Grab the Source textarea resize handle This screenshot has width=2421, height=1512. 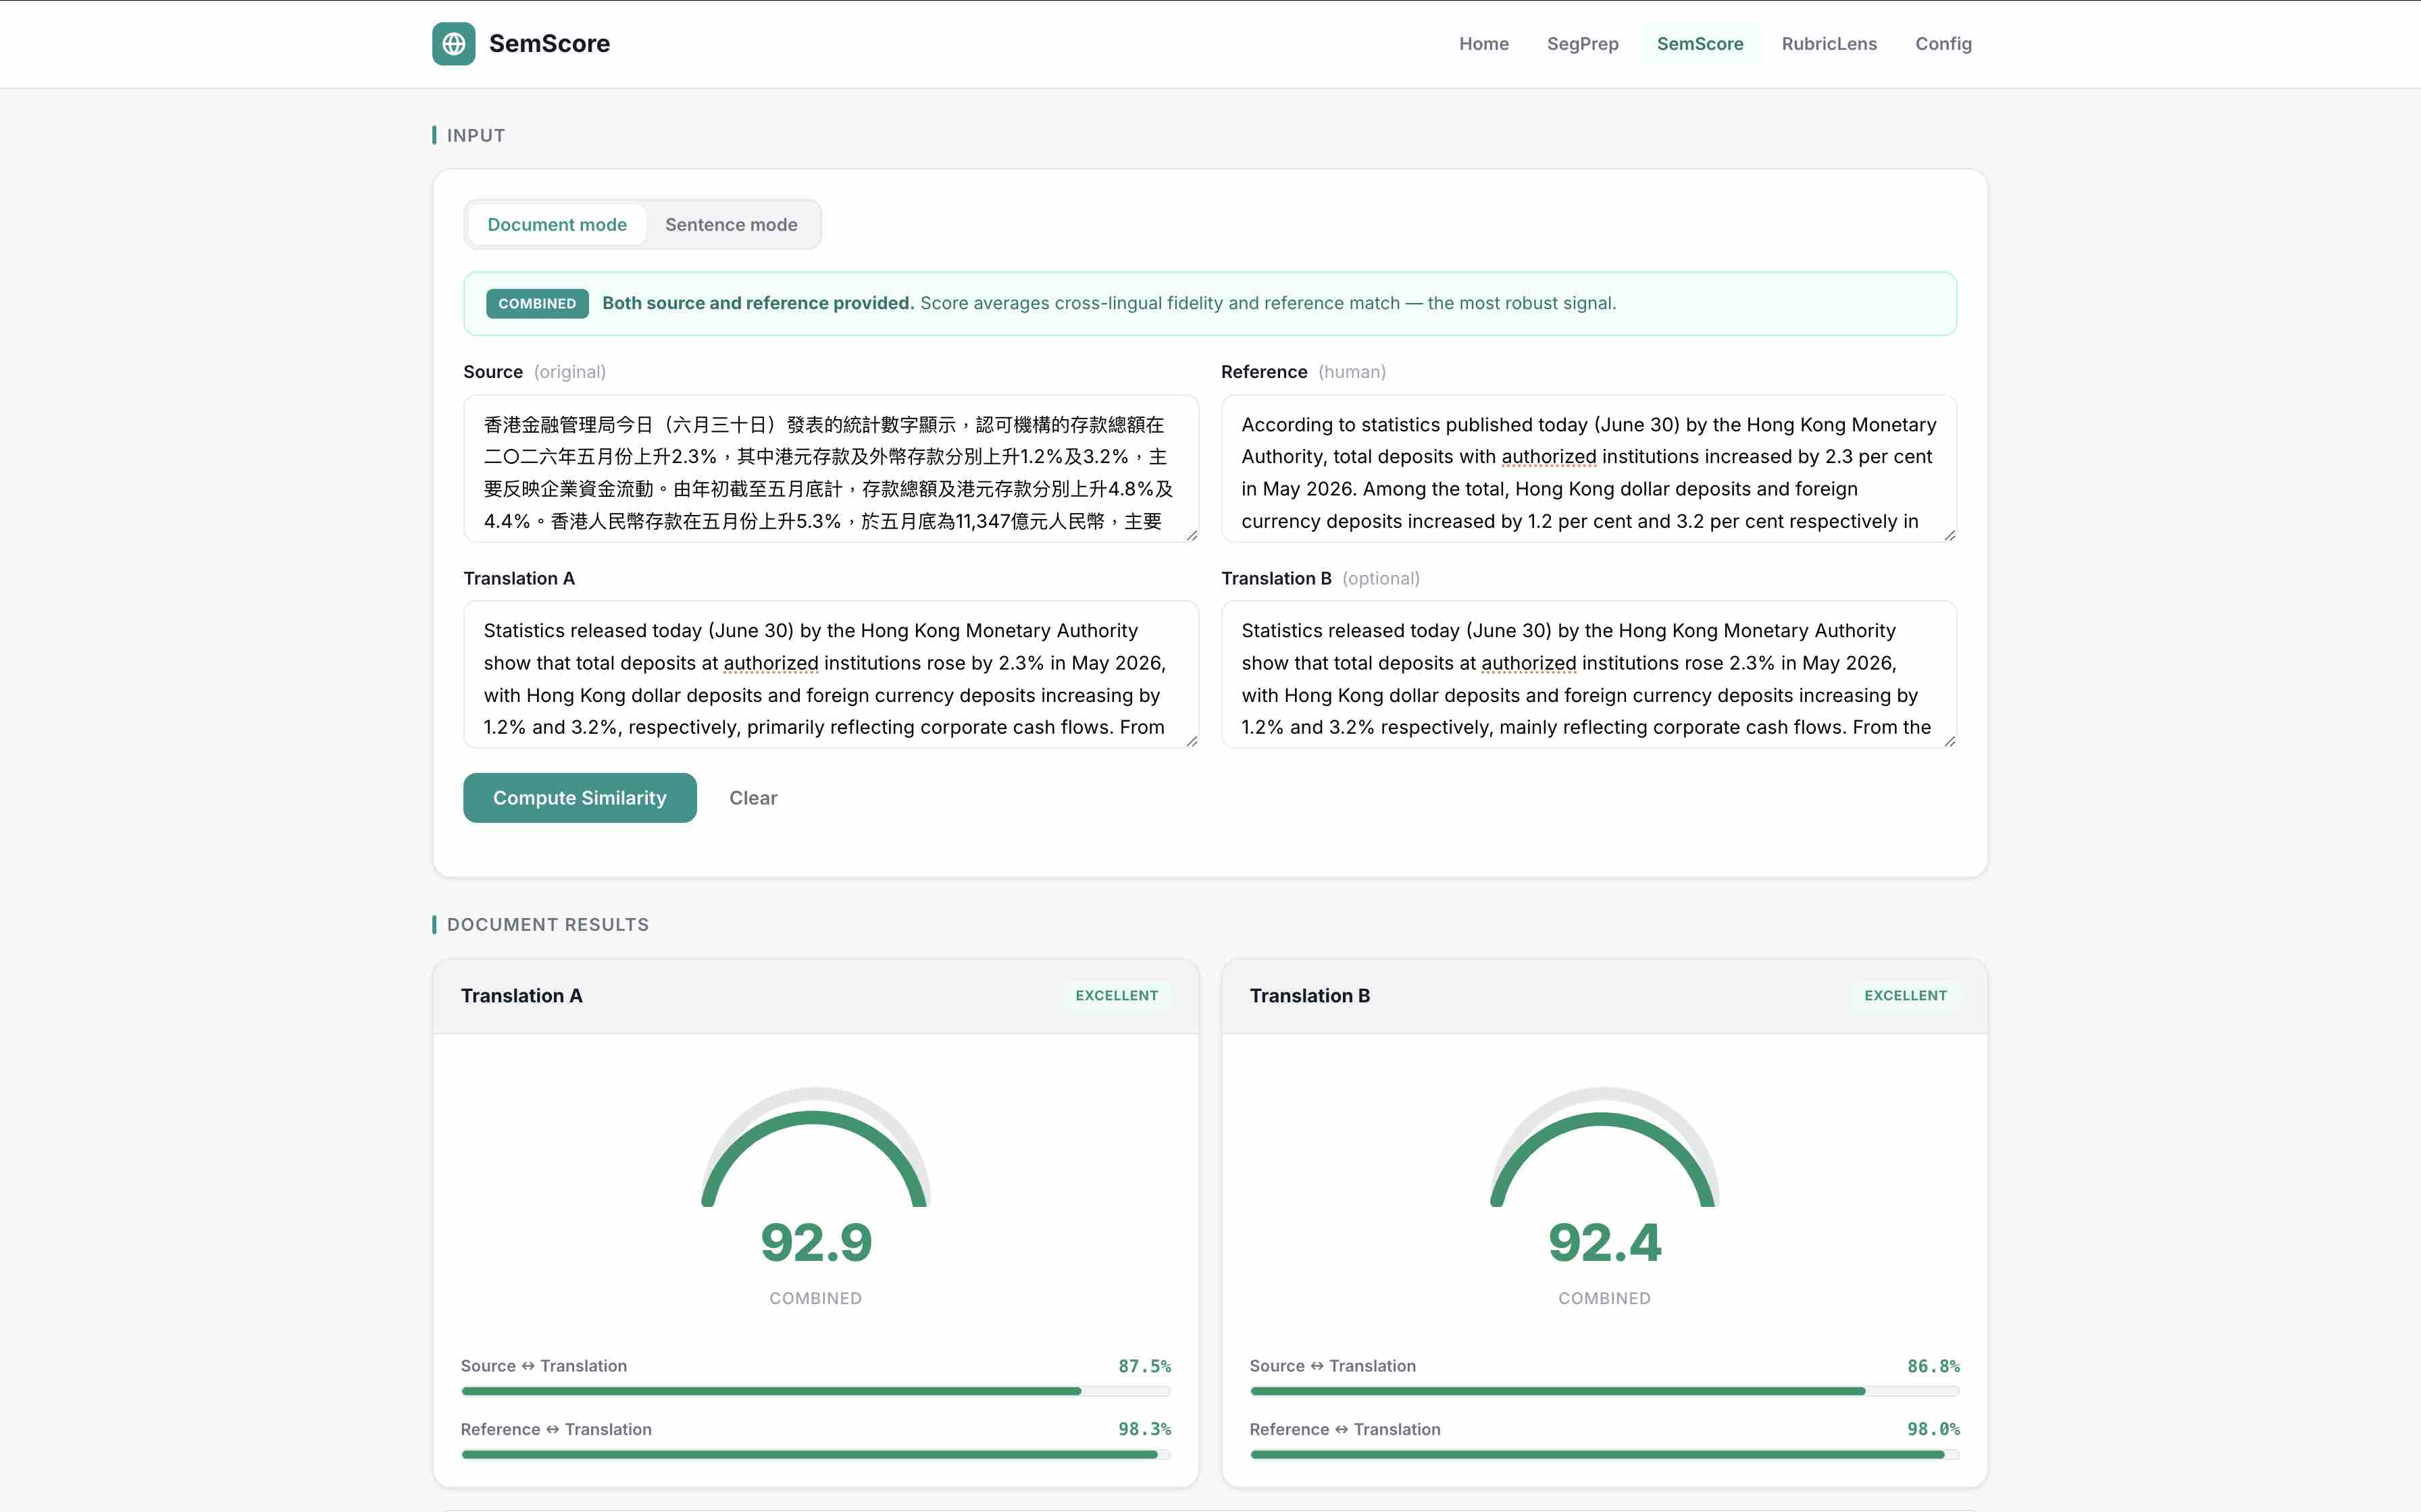click(x=1192, y=535)
